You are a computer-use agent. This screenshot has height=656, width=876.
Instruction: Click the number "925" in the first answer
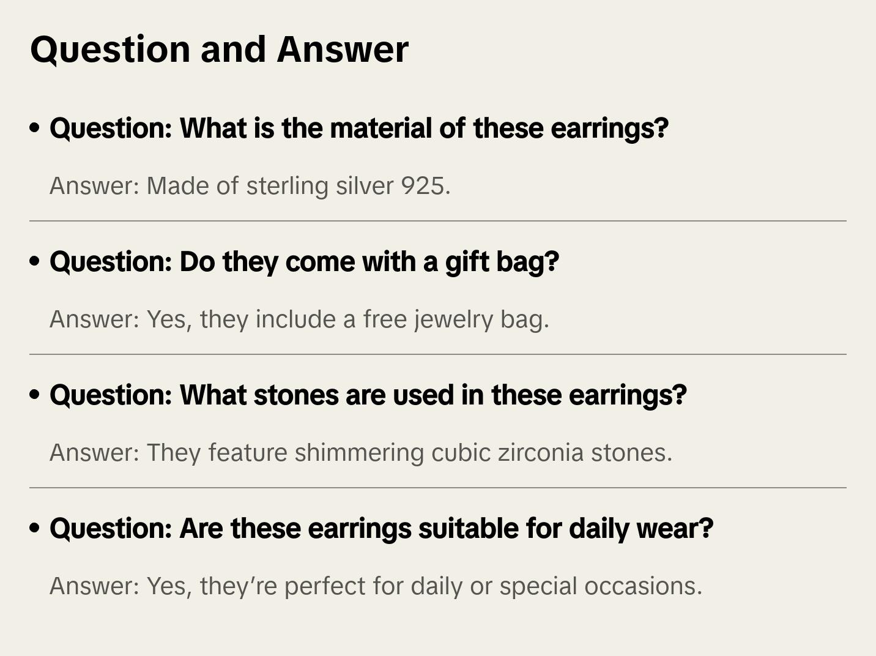coord(425,186)
